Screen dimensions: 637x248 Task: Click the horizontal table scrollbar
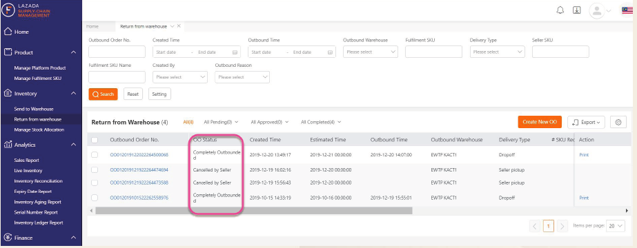pyautogui.click(x=254, y=211)
